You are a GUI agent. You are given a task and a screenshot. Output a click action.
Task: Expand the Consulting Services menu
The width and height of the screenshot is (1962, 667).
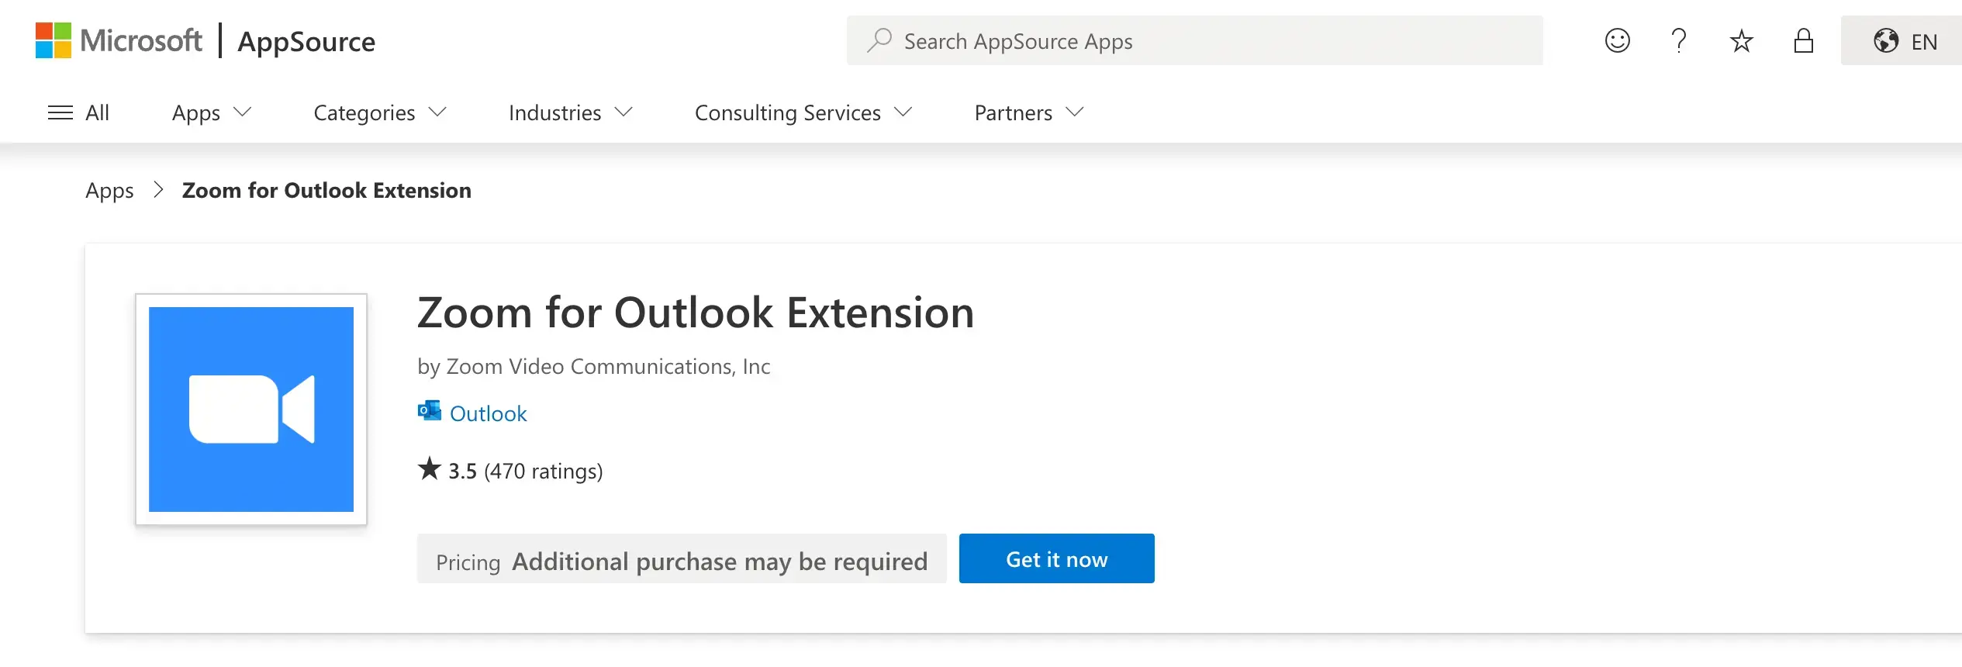(x=803, y=112)
